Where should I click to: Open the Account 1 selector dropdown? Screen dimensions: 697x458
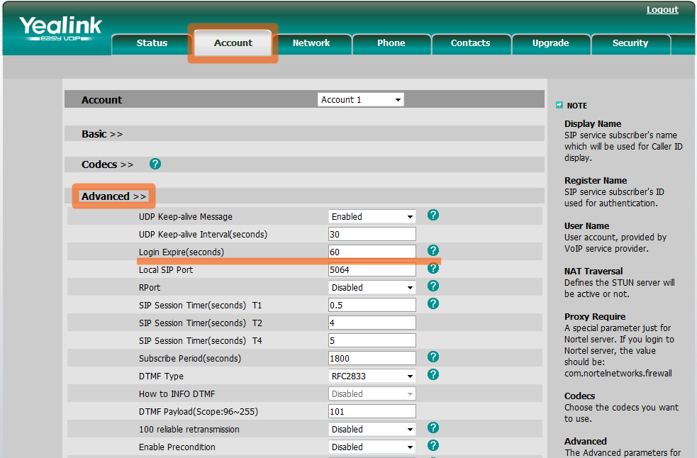361,100
